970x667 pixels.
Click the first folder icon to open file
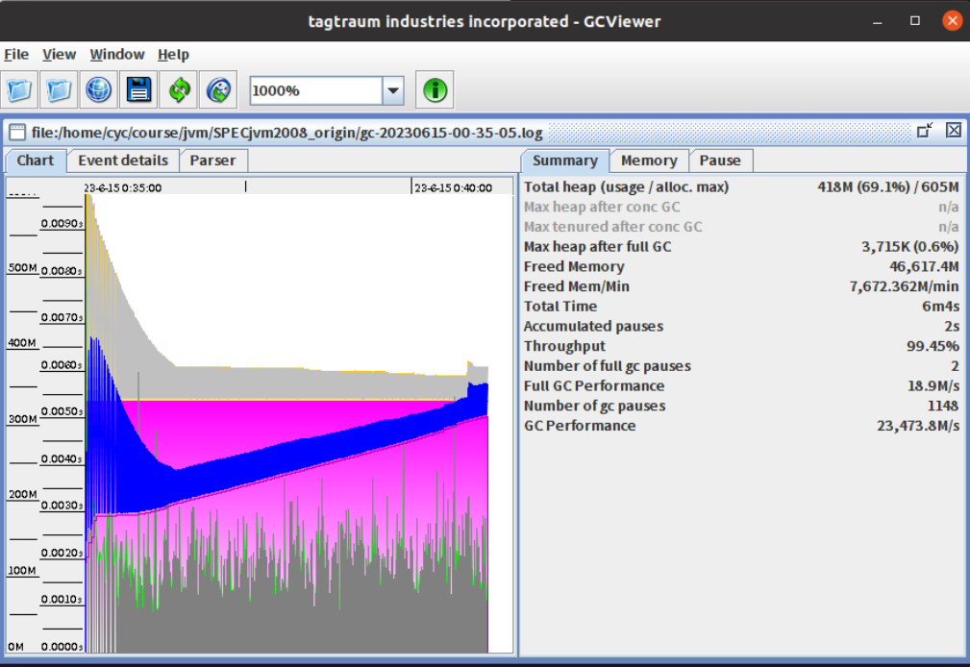[19, 90]
